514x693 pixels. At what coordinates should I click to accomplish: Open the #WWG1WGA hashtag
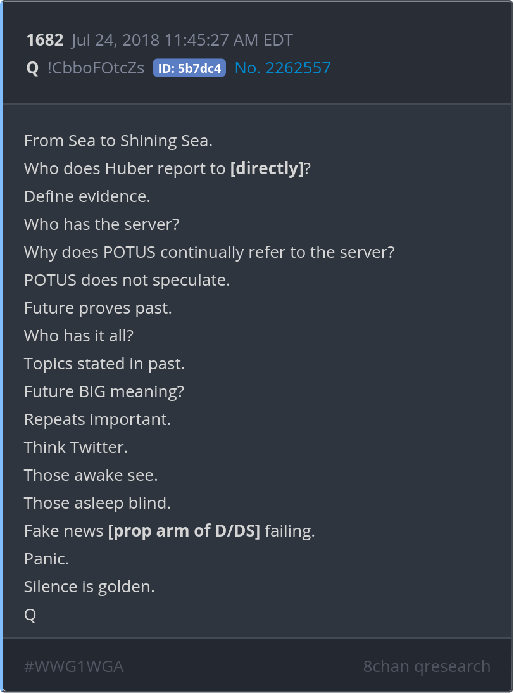[73, 666]
